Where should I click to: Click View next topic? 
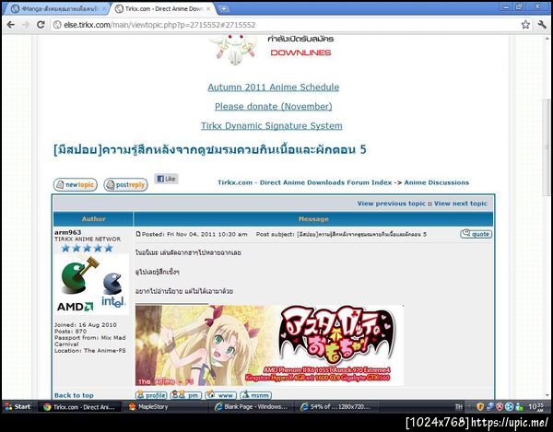(460, 204)
